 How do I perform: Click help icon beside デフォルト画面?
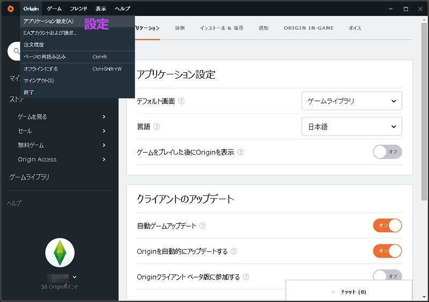(x=181, y=101)
